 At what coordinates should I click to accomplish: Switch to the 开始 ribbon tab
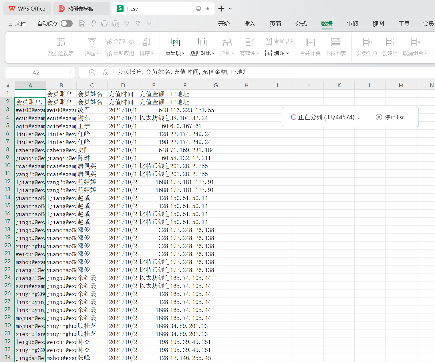[224, 24]
